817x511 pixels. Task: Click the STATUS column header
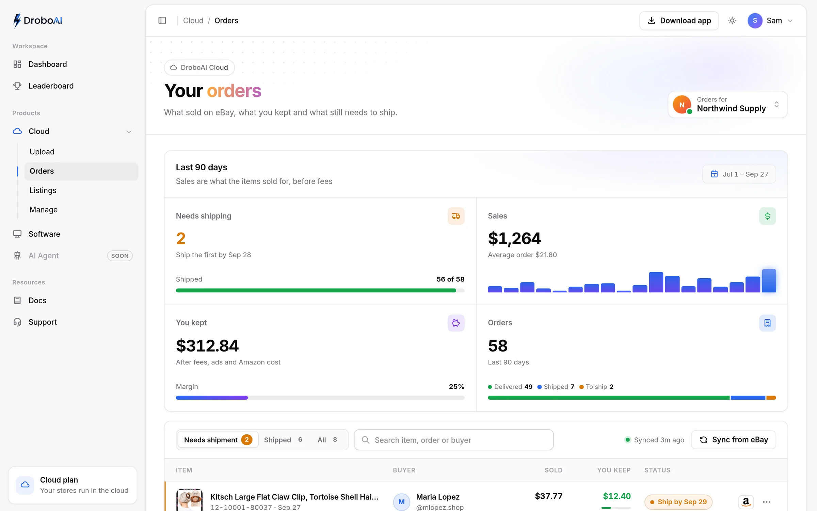pos(657,470)
